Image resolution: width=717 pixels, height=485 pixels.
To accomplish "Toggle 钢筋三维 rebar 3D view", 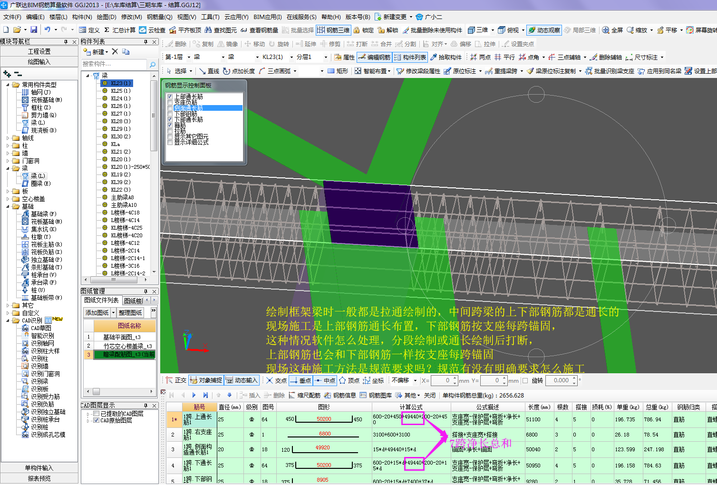I will click(333, 30).
